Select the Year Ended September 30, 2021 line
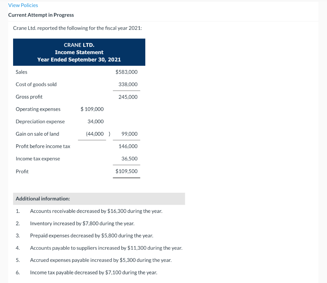327x283 pixels. coord(79,60)
